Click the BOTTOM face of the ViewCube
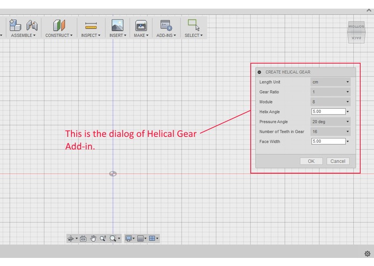374x266 pixels. (x=356, y=27)
